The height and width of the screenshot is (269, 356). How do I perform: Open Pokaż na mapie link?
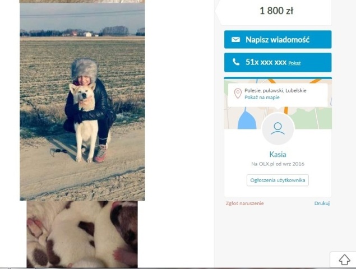point(262,98)
